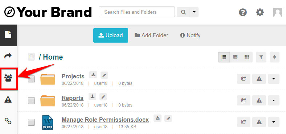Expand the search options dropdown arrow
The width and height of the screenshot is (286, 134).
pos(194,12)
